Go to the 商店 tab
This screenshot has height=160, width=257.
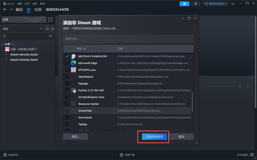tap(19, 10)
